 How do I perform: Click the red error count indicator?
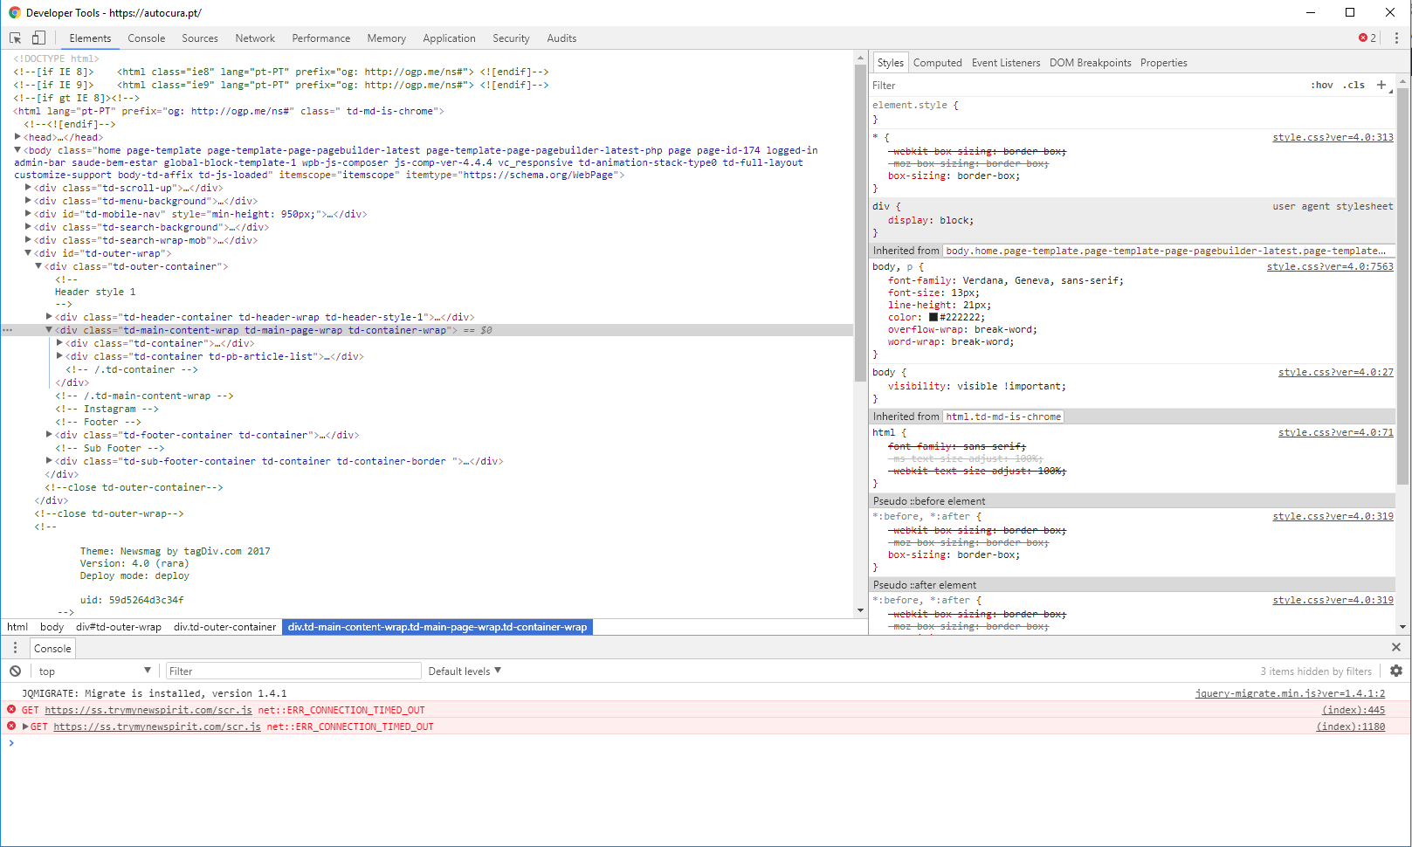pos(1367,38)
